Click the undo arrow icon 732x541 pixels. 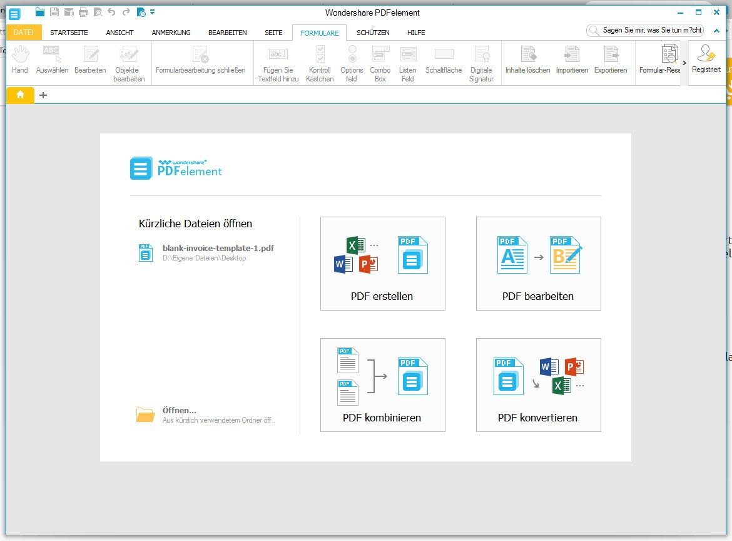111,12
